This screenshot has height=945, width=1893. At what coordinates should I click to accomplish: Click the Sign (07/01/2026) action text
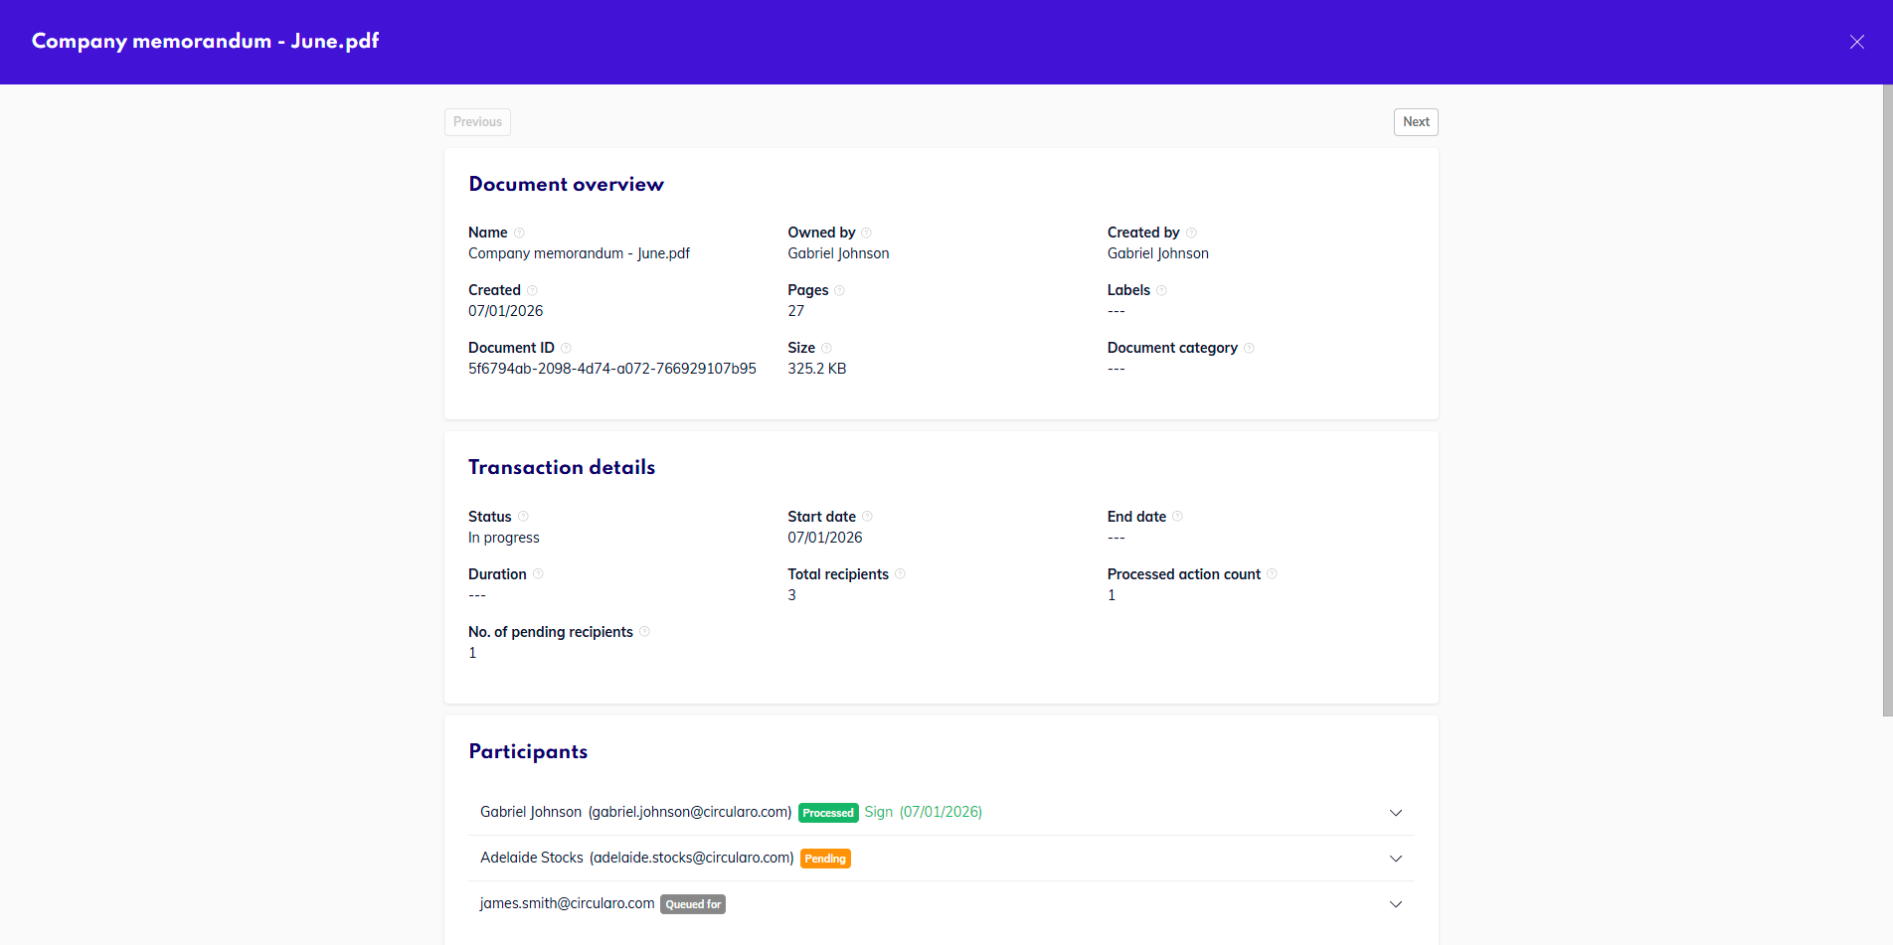923,812
